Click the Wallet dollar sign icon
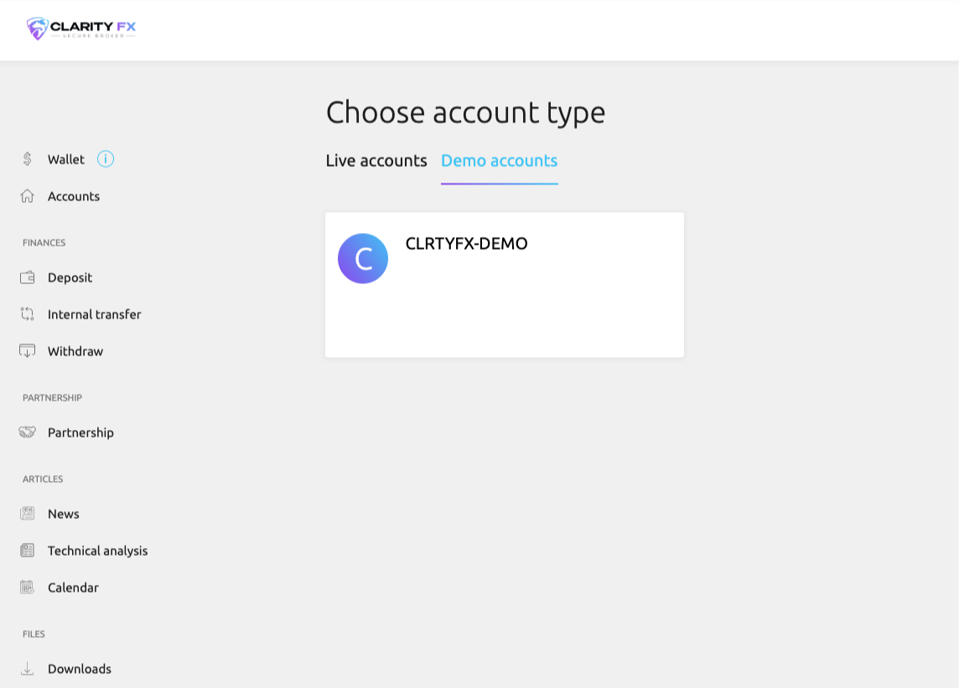Viewport: 959px width, 688px height. [x=27, y=159]
